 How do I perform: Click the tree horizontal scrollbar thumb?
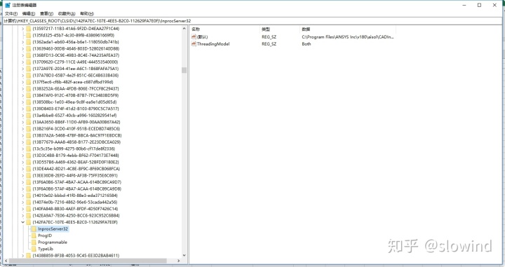click(x=88, y=261)
